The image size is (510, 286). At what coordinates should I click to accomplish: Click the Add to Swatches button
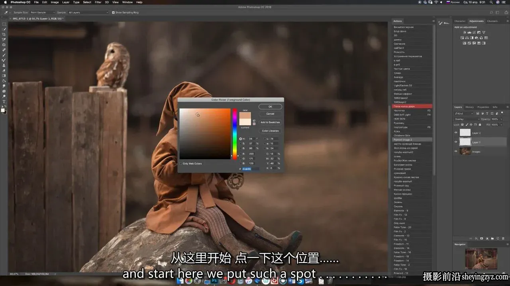pyautogui.click(x=270, y=122)
